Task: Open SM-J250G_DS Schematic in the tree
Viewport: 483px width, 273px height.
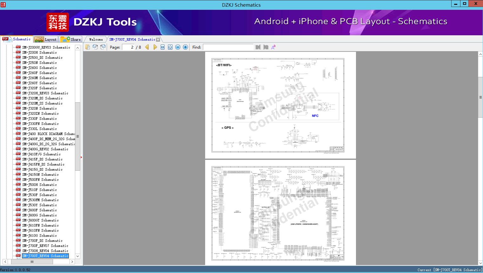Action: (x=42, y=58)
